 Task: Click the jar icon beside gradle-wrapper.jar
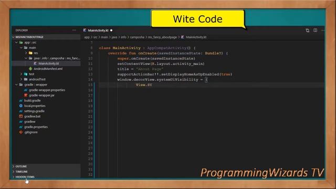[x=26, y=95]
